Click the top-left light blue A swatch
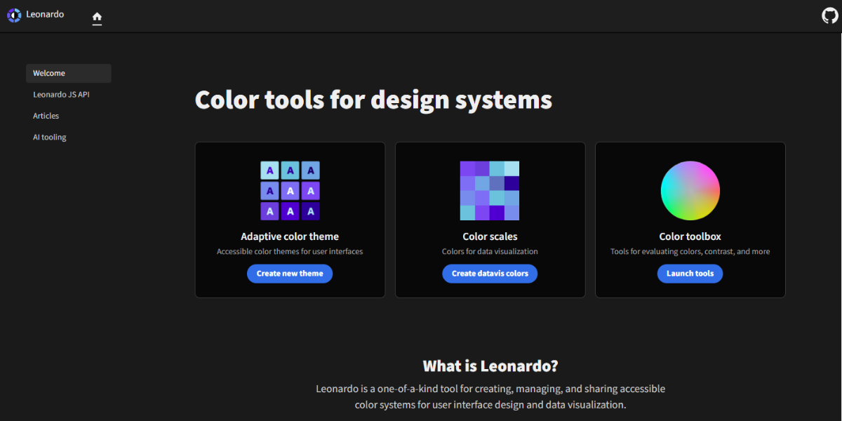842x421 pixels. [270, 171]
